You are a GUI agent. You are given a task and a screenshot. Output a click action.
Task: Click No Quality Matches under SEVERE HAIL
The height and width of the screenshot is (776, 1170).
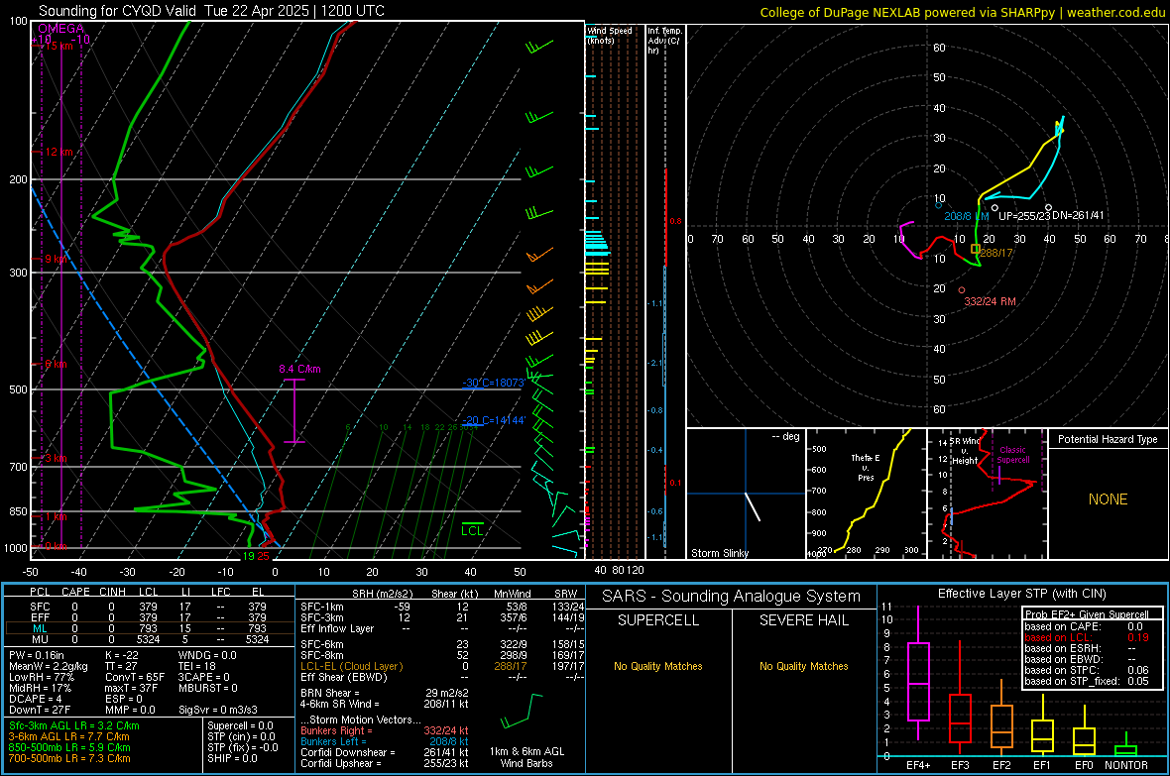[803, 666]
